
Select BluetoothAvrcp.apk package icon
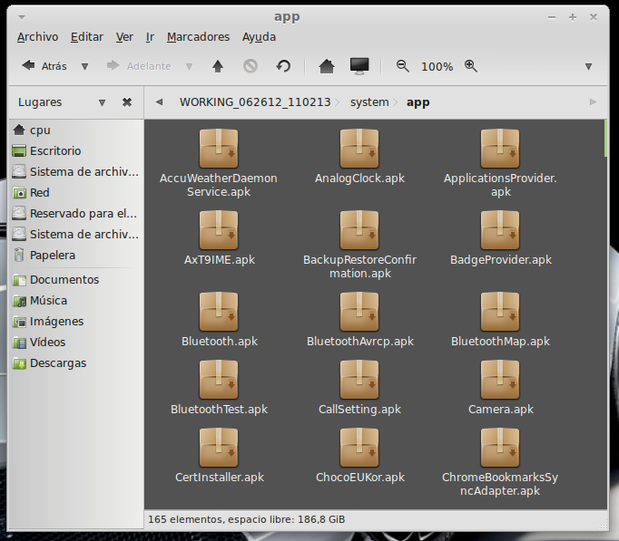359,312
